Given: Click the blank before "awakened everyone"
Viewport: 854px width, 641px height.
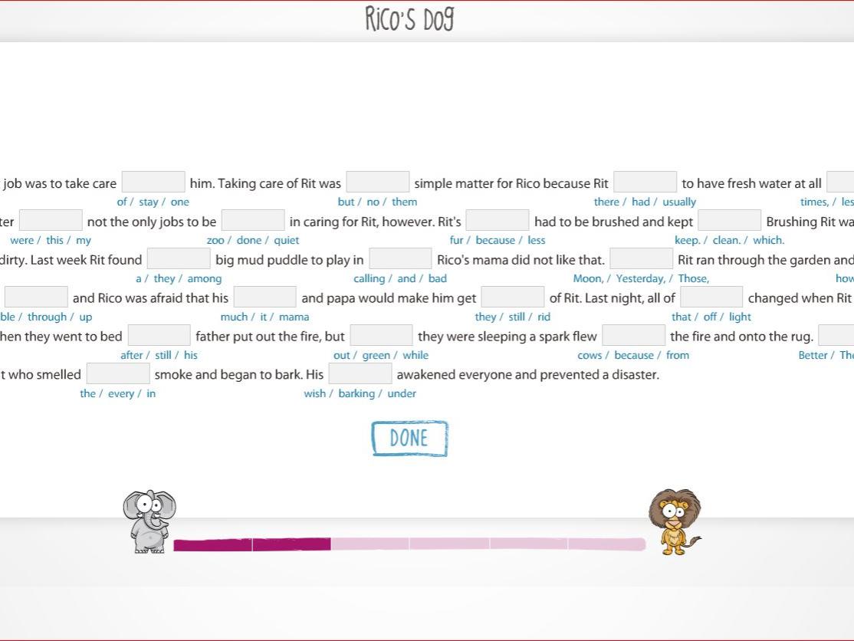Looking at the screenshot, I should [360, 374].
